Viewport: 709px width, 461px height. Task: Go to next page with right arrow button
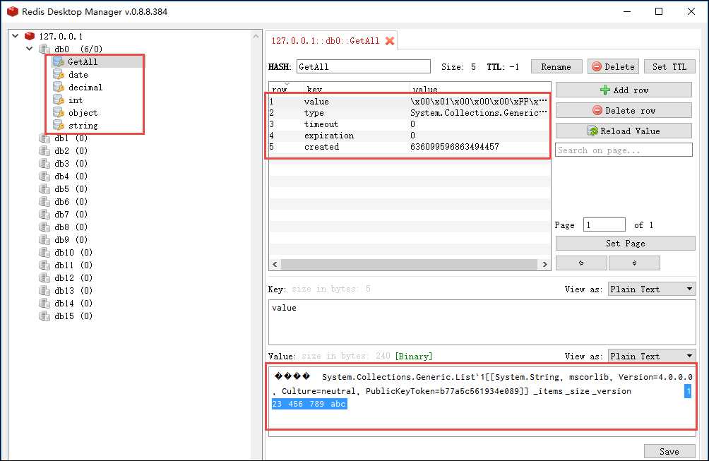(634, 263)
